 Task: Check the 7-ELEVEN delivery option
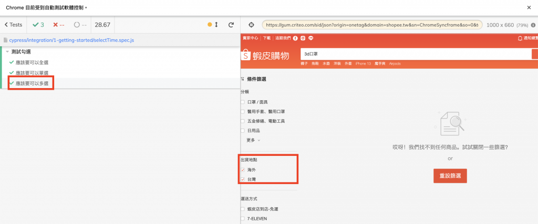pyautogui.click(x=243, y=219)
